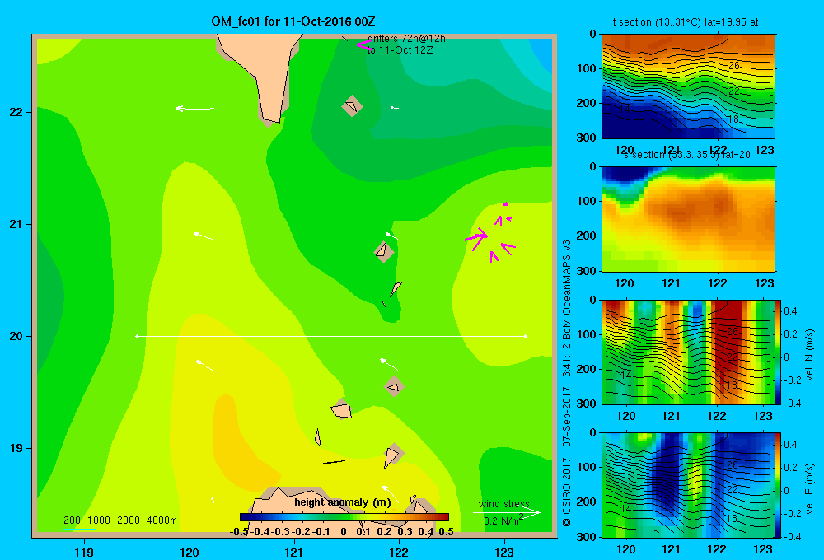Image resolution: width=824 pixels, height=560 pixels.
Task: Click the vel. N color scale bar
Action: 779,352
